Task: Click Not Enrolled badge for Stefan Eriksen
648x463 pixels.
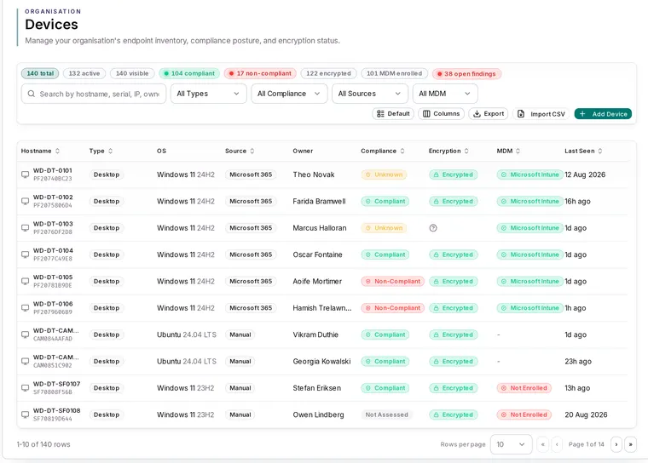Action: (x=524, y=388)
